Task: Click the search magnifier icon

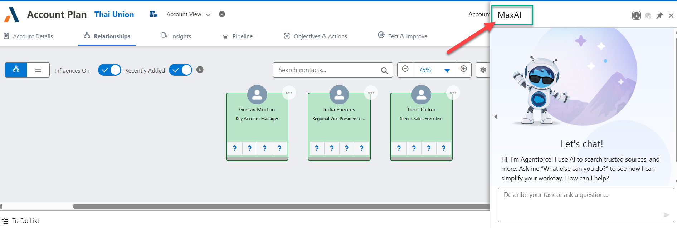Action: 384,70
